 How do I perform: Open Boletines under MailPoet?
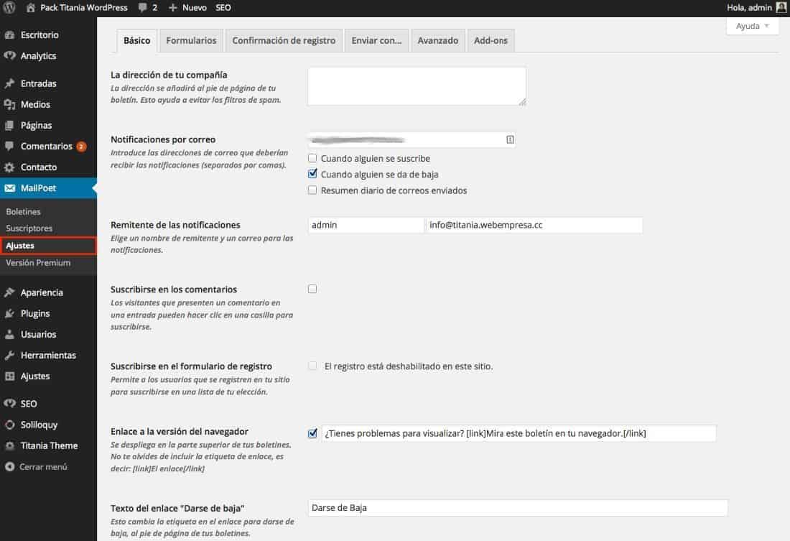23,212
